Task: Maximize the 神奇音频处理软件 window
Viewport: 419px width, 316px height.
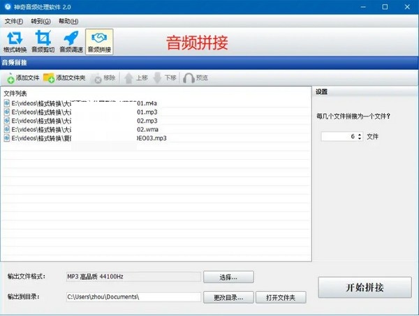Action: (385, 7)
